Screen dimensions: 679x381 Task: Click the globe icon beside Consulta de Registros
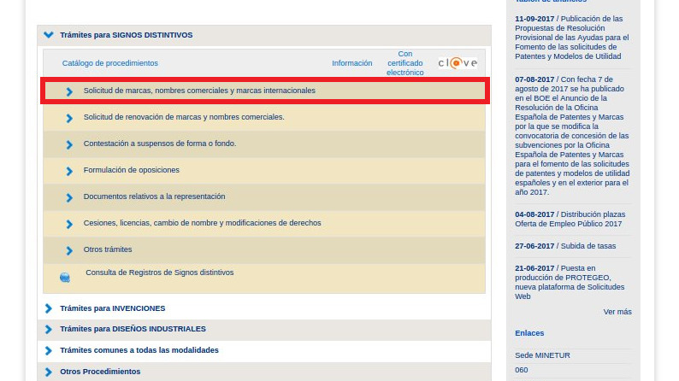(x=65, y=278)
